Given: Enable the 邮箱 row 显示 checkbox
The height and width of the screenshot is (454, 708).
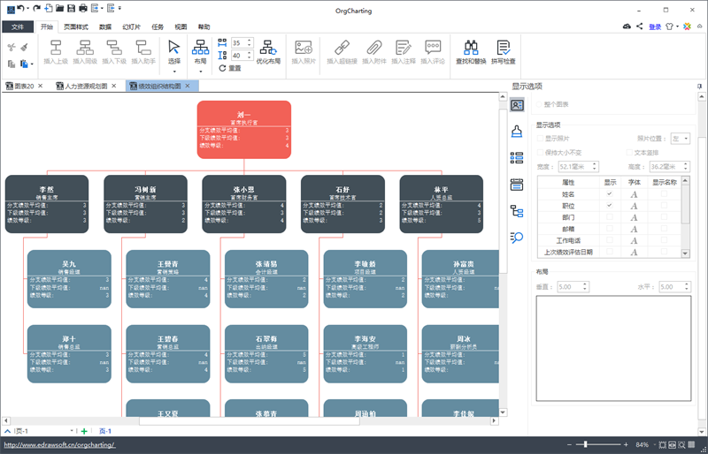Looking at the screenshot, I should point(610,229).
